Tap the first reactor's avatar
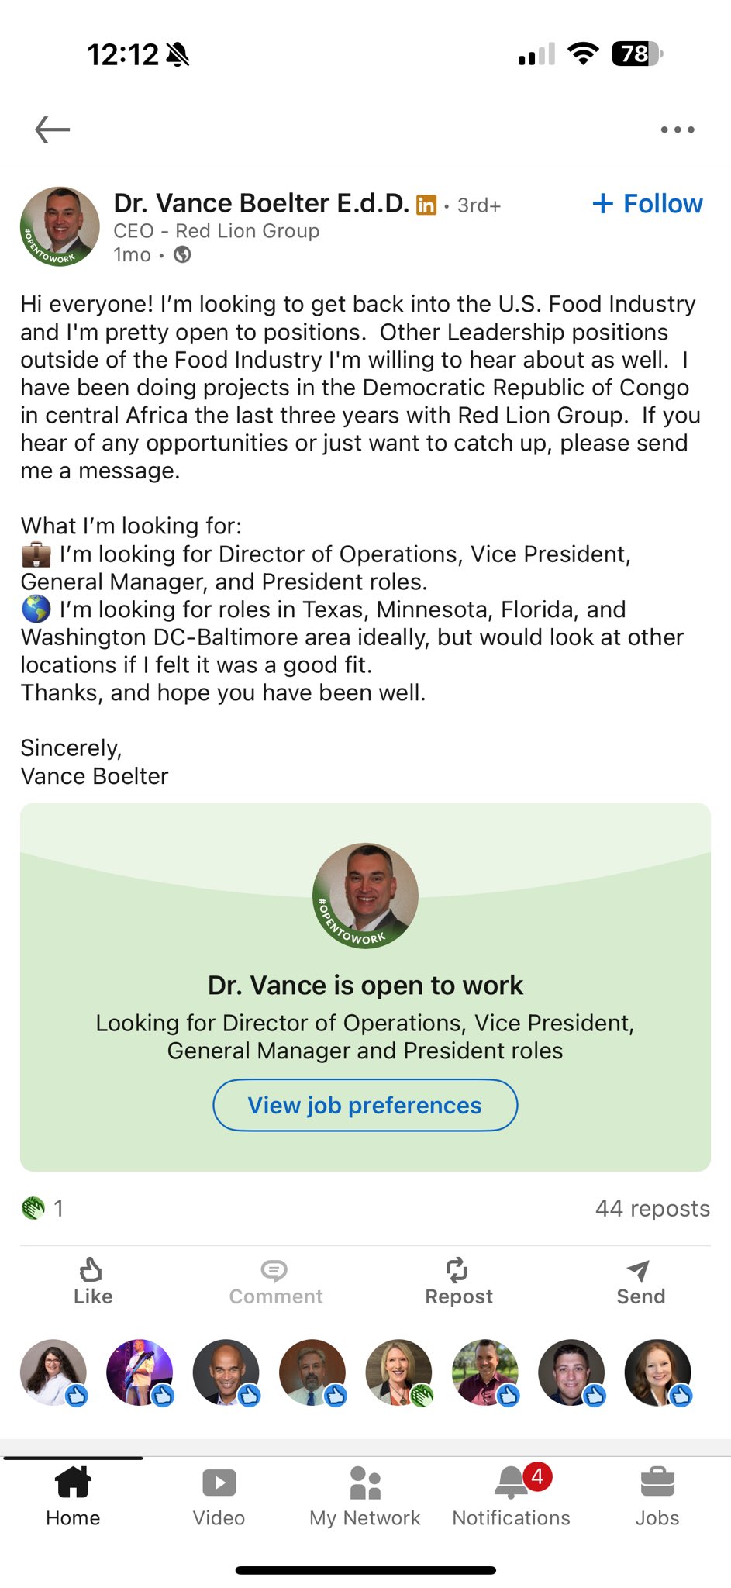 pos(53,1372)
